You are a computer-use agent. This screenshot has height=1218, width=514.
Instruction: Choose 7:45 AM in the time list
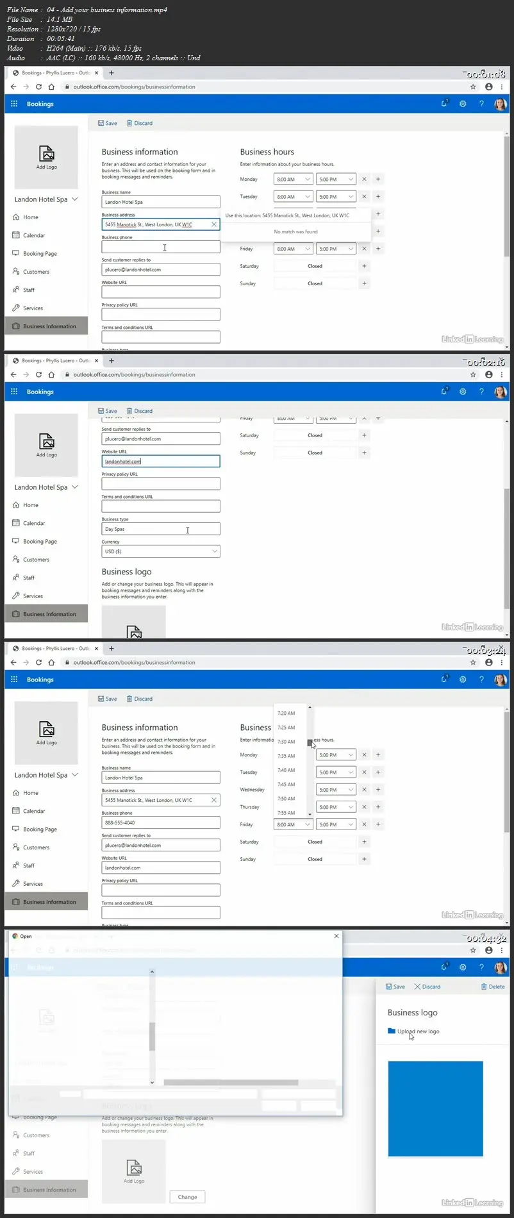click(286, 785)
